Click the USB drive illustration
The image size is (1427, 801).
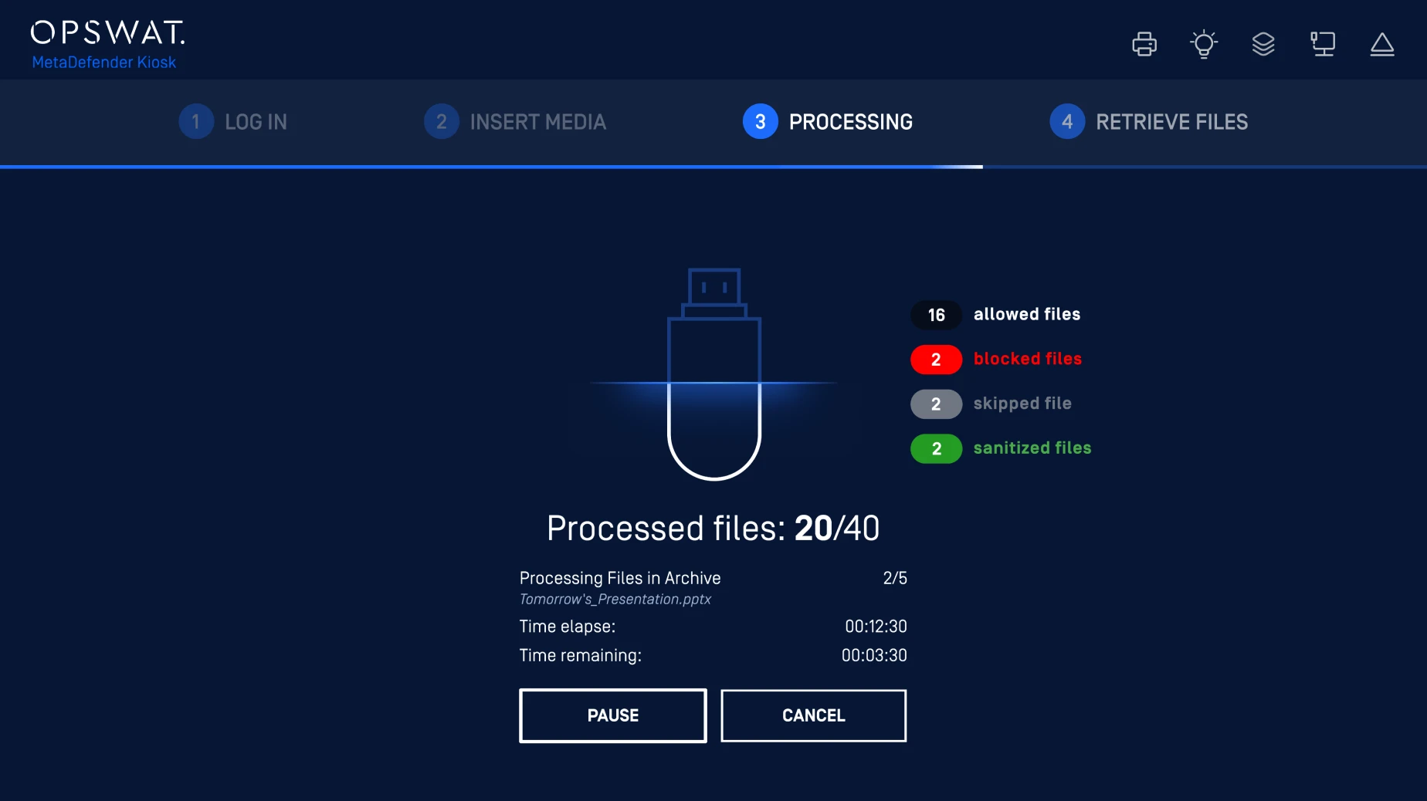click(713, 374)
